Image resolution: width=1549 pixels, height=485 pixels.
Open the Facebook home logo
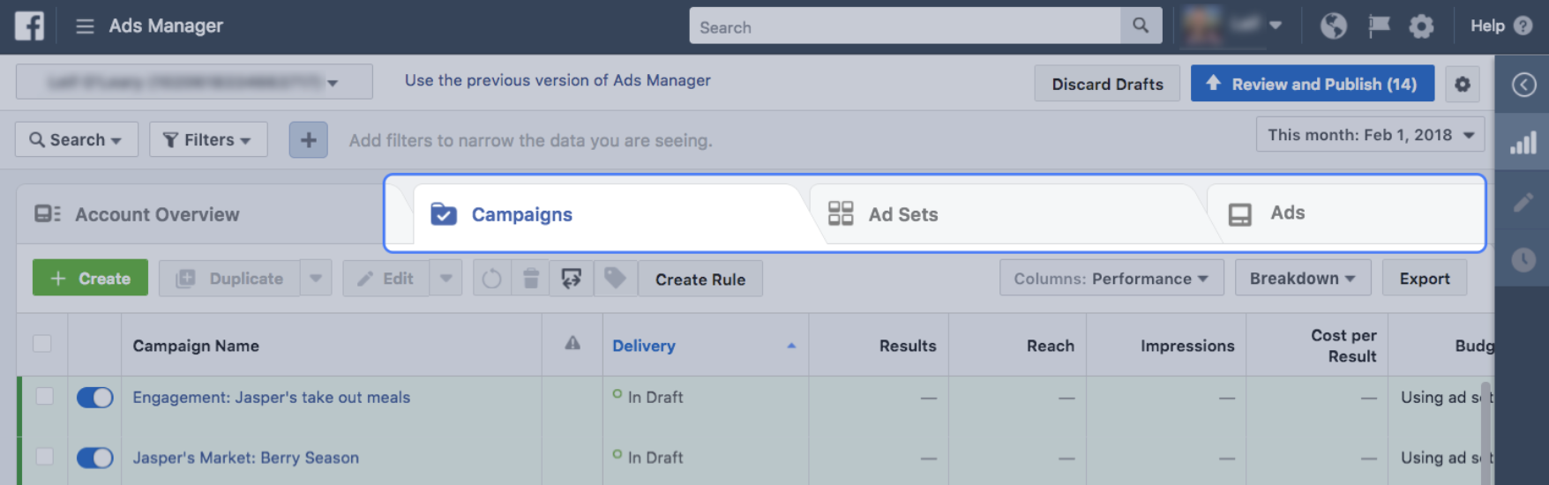pos(29,26)
